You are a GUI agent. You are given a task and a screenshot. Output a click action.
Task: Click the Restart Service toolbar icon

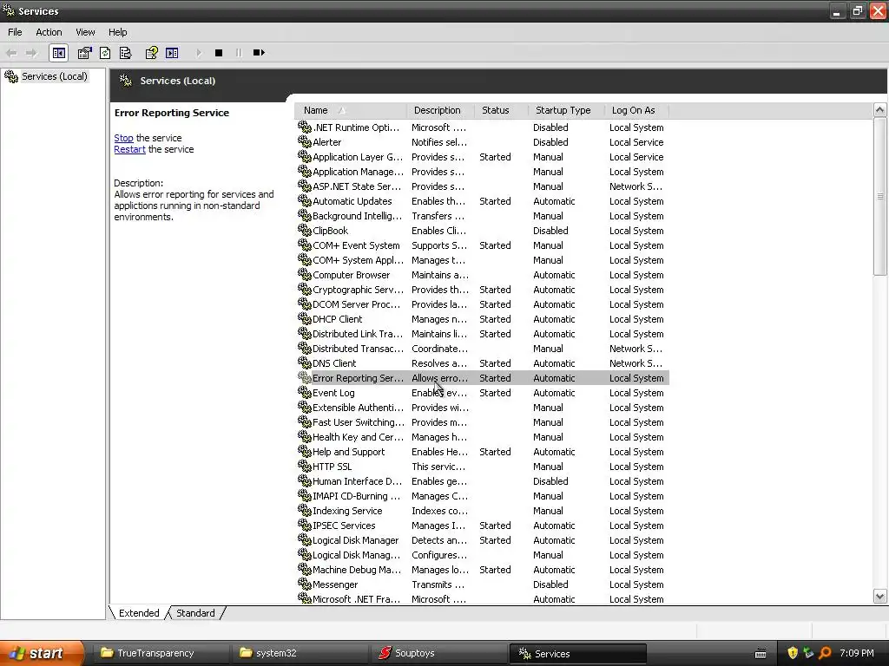point(259,53)
